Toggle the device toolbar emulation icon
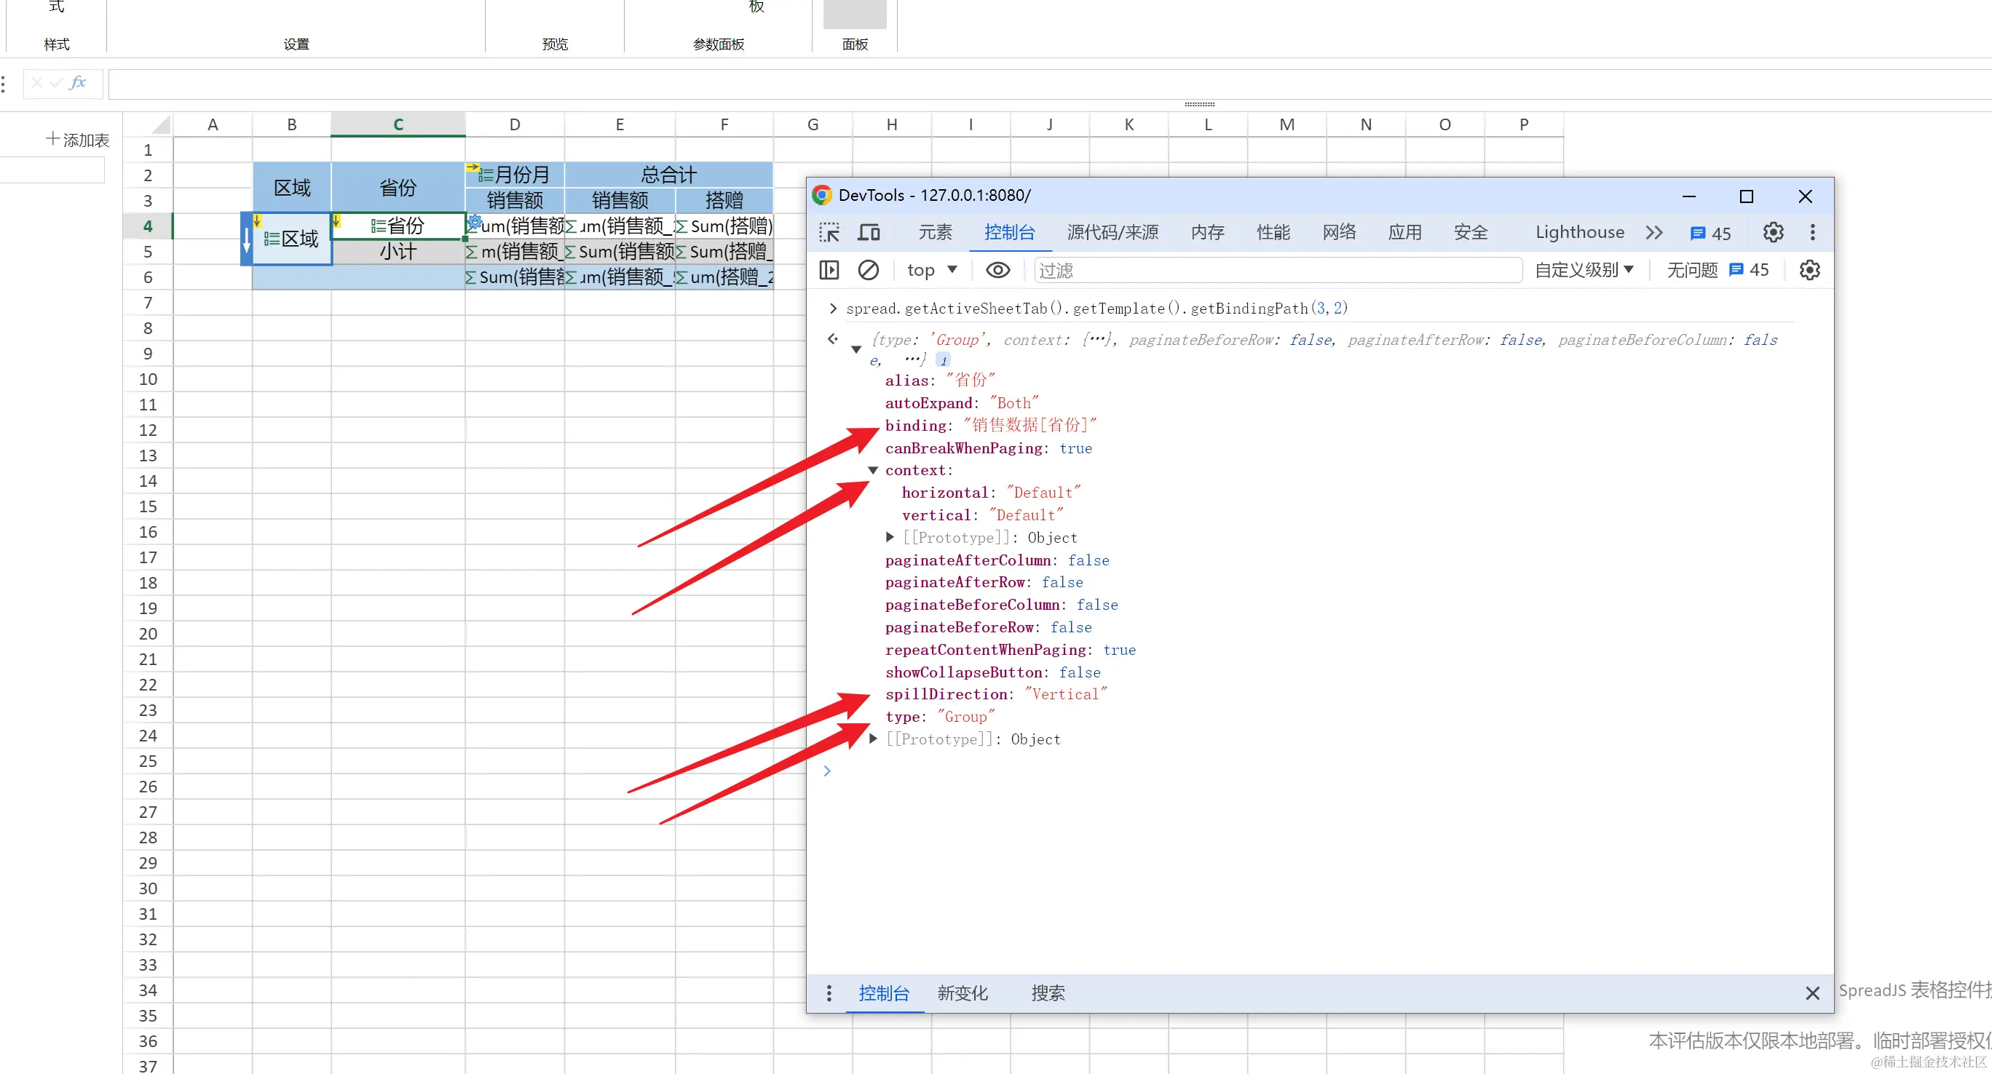This screenshot has width=1992, height=1074. coord(869,233)
